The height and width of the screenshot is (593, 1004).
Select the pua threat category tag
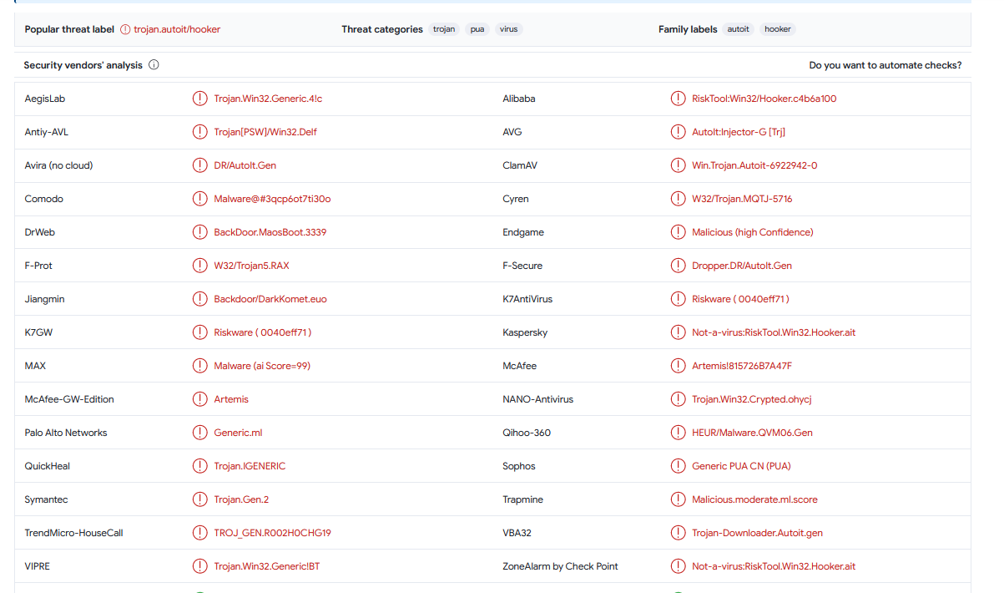(x=477, y=29)
